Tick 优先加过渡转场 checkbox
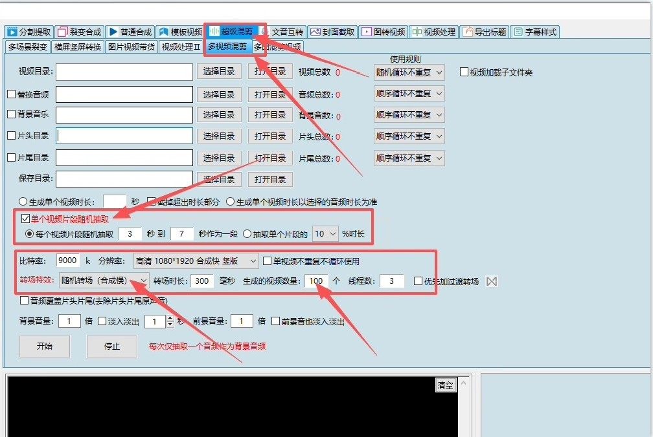This screenshot has width=653, height=437. click(418, 281)
